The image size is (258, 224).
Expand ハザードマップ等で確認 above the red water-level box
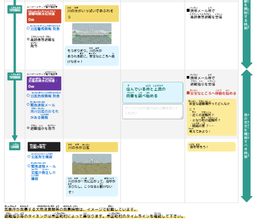point(42,7)
